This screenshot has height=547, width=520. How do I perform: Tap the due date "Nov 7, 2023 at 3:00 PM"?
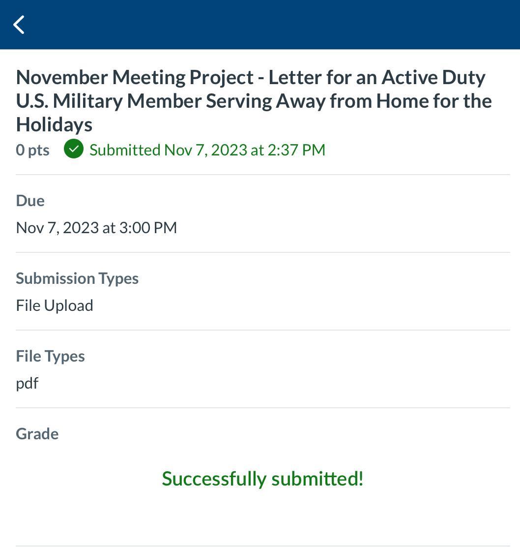(96, 227)
